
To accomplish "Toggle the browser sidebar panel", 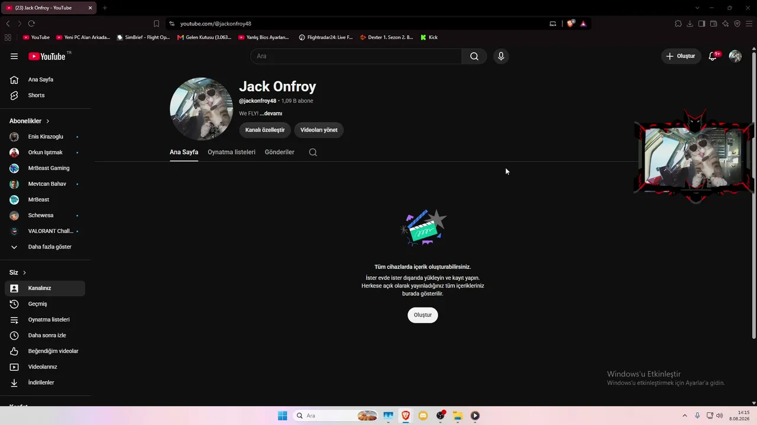I will coord(702,24).
